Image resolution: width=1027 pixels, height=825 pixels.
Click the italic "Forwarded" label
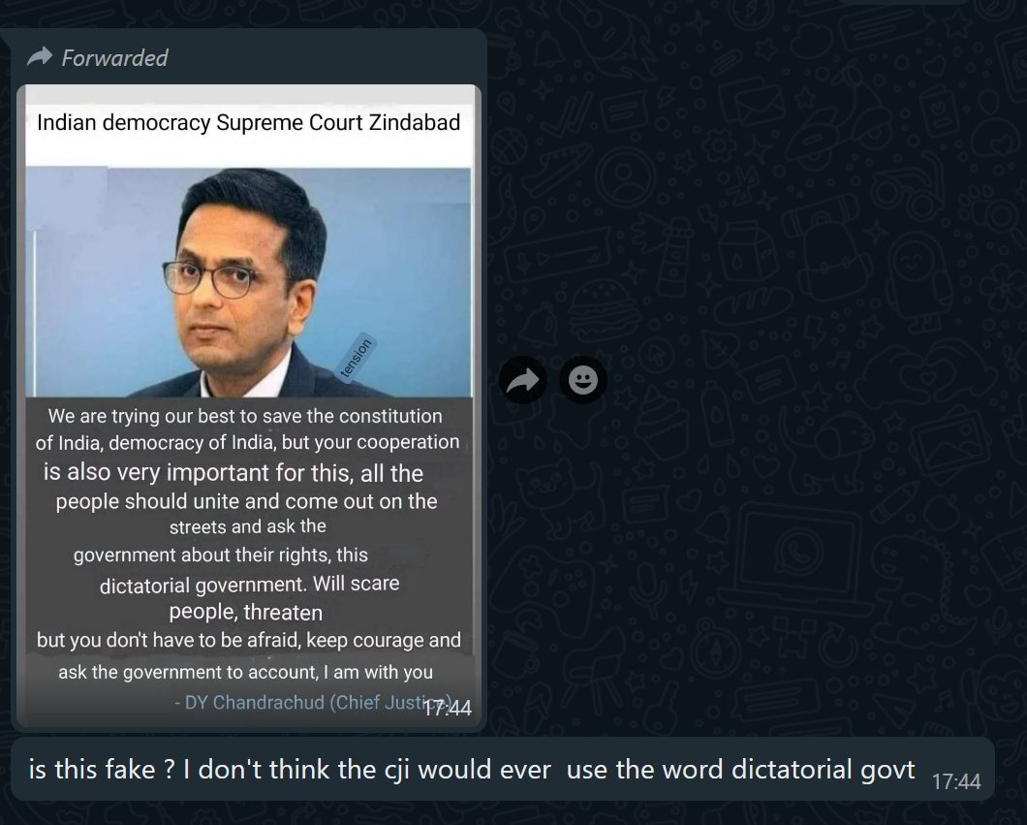click(x=114, y=57)
